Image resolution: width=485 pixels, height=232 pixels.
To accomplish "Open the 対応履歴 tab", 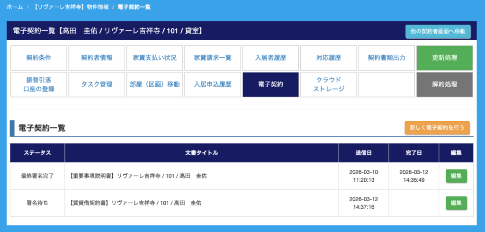I will [x=329, y=58].
